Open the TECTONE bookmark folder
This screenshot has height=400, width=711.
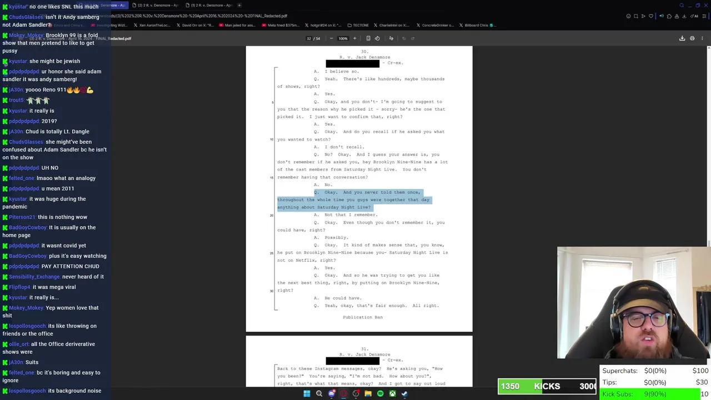click(358, 25)
